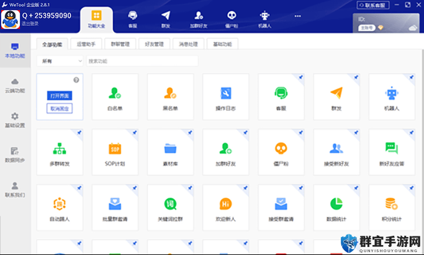
Task: Open the 素材库 material library card
Action: click(x=170, y=152)
